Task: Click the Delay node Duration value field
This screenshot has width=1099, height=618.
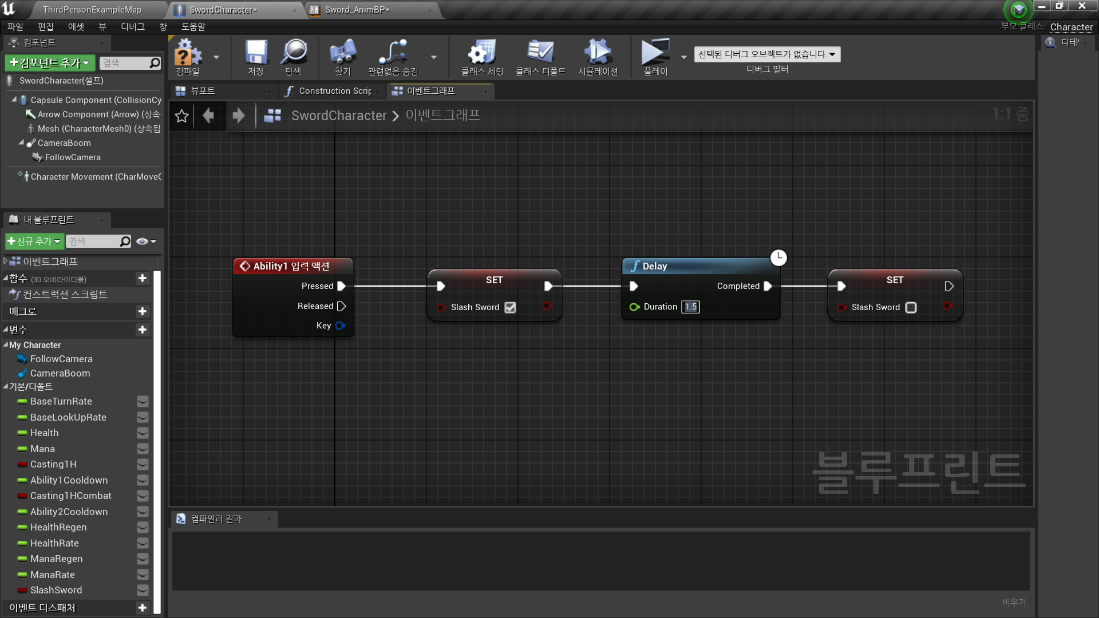Action: 691,307
